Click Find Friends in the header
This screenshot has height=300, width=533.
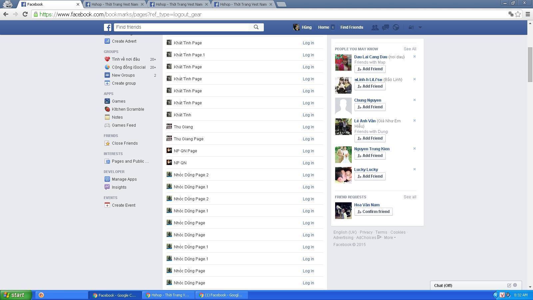(352, 27)
